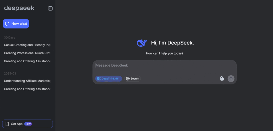Viewport: 273px width, 131px height.
Task: Click the Get App button
Action: tap(27, 124)
